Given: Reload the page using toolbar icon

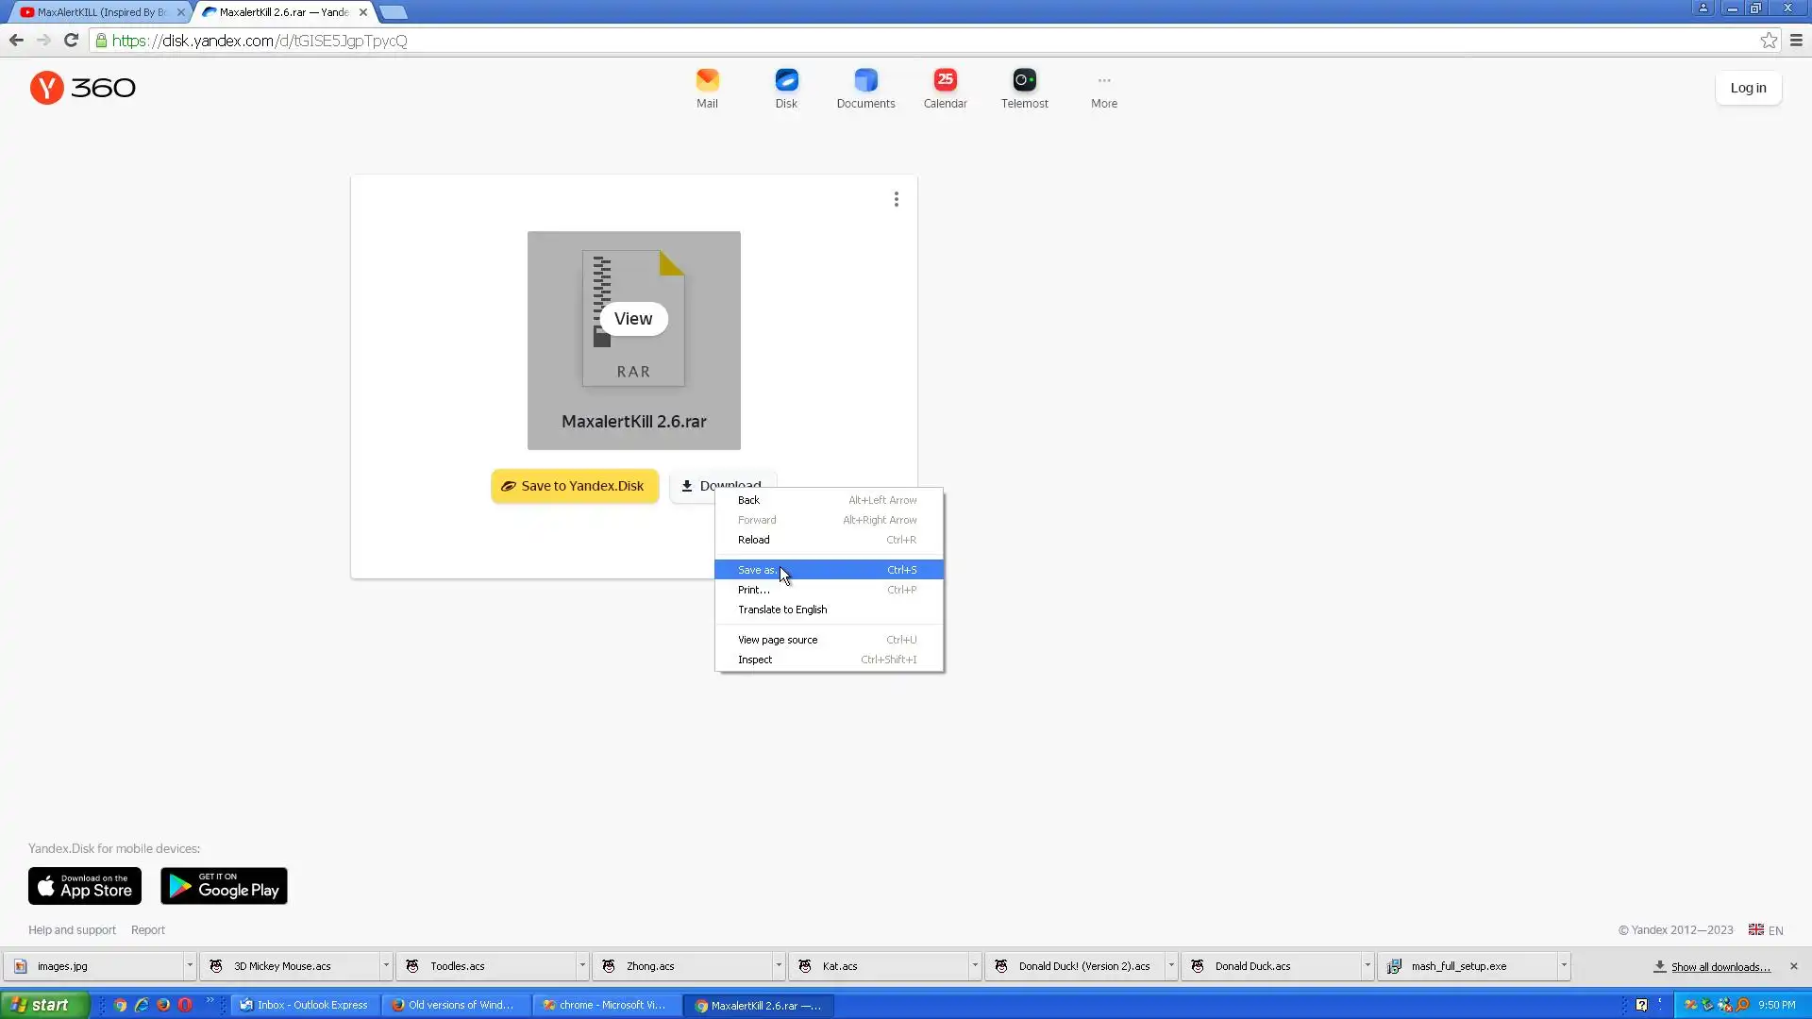Looking at the screenshot, I should (x=71, y=41).
